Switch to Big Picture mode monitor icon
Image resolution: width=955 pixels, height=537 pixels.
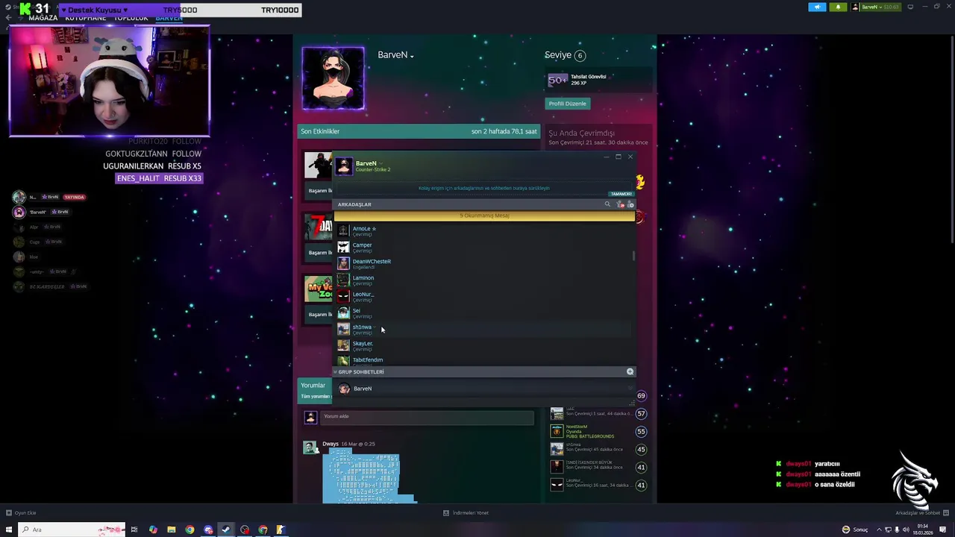[x=910, y=7]
